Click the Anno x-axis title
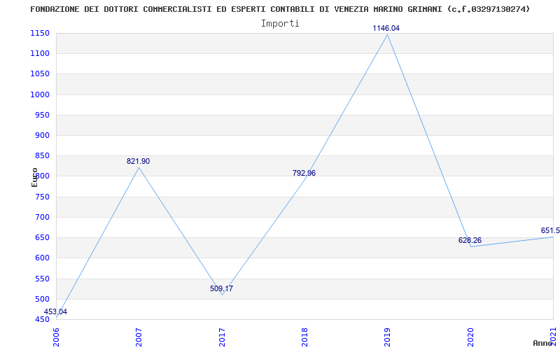560x350 pixels. pyautogui.click(x=543, y=343)
